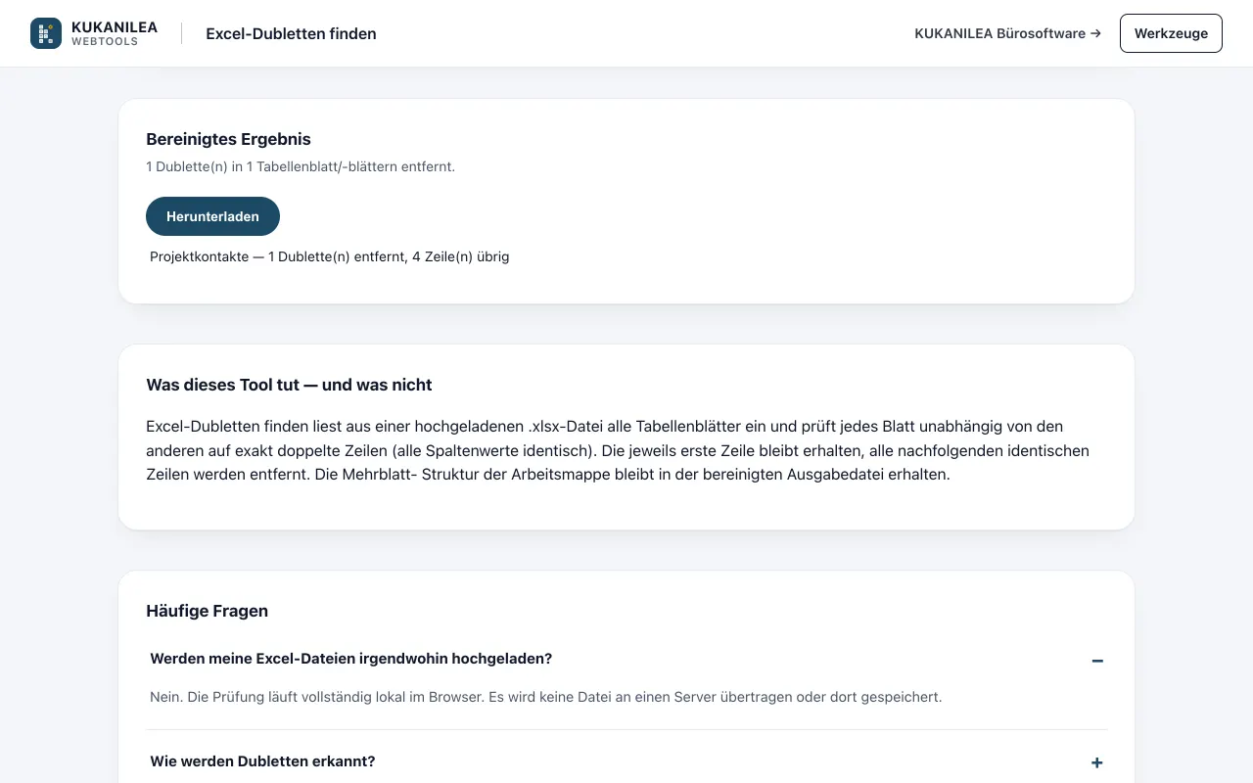The height and width of the screenshot is (783, 1253).
Task: Click the 'Was dieses Tool tut' heading
Action: click(289, 385)
